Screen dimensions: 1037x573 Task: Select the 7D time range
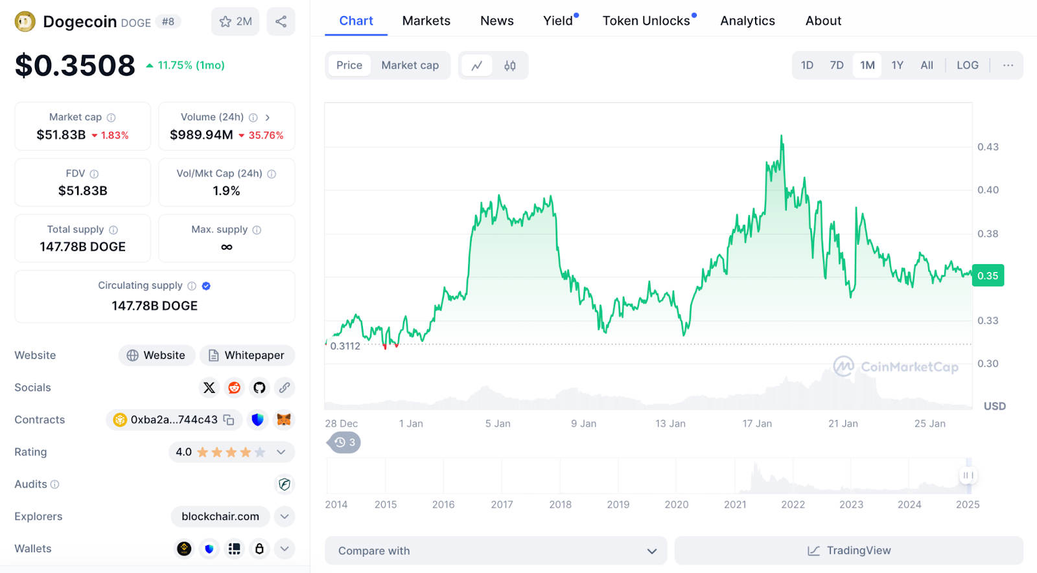pyautogui.click(x=837, y=65)
